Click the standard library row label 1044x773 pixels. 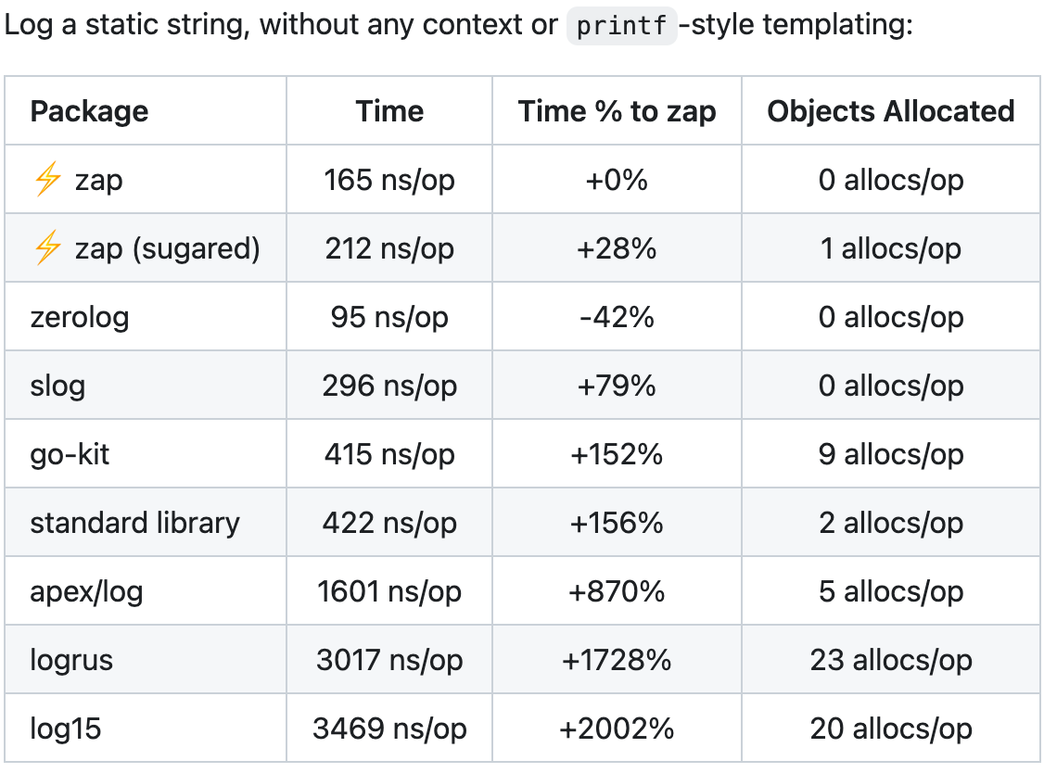click(134, 523)
